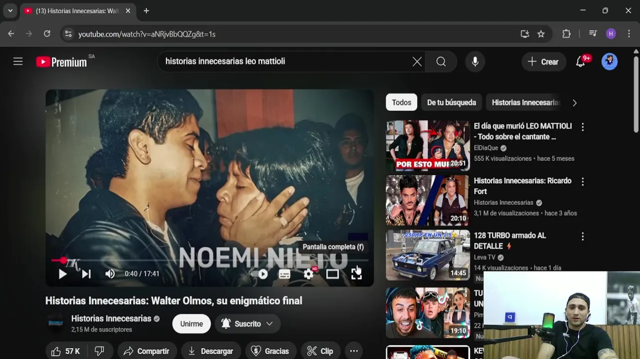Download the video with Descargar
This screenshot has height=359, width=640.
click(211, 351)
